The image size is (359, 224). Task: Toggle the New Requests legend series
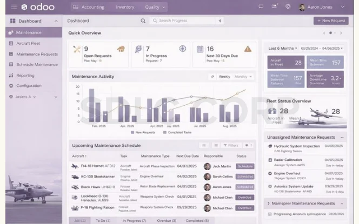click(x=143, y=132)
